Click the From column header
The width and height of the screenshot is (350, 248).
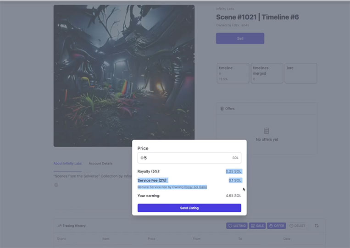pyautogui.click(x=197, y=239)
